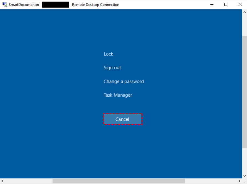Image resolution: width=247 pixels, height=184 pixels.
Task: Click the horizontal scrollbar right arrow
Action: pyautogui.click(x=240, y=181)
